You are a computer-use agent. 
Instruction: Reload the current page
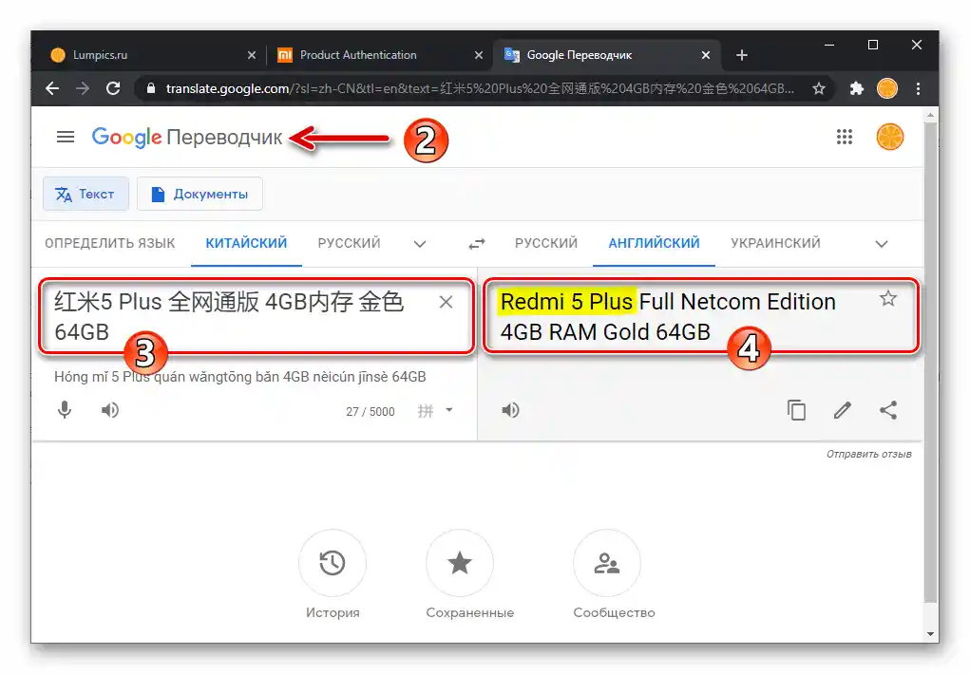113,88
